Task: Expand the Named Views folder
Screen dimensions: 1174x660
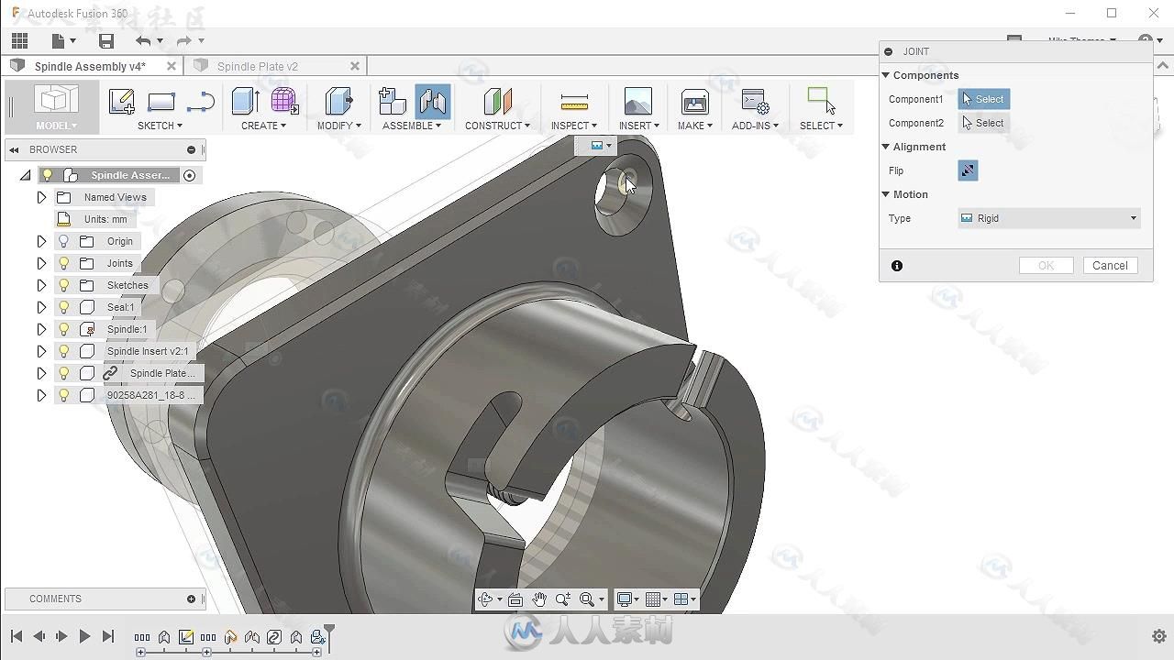Action: coord(41,197)
